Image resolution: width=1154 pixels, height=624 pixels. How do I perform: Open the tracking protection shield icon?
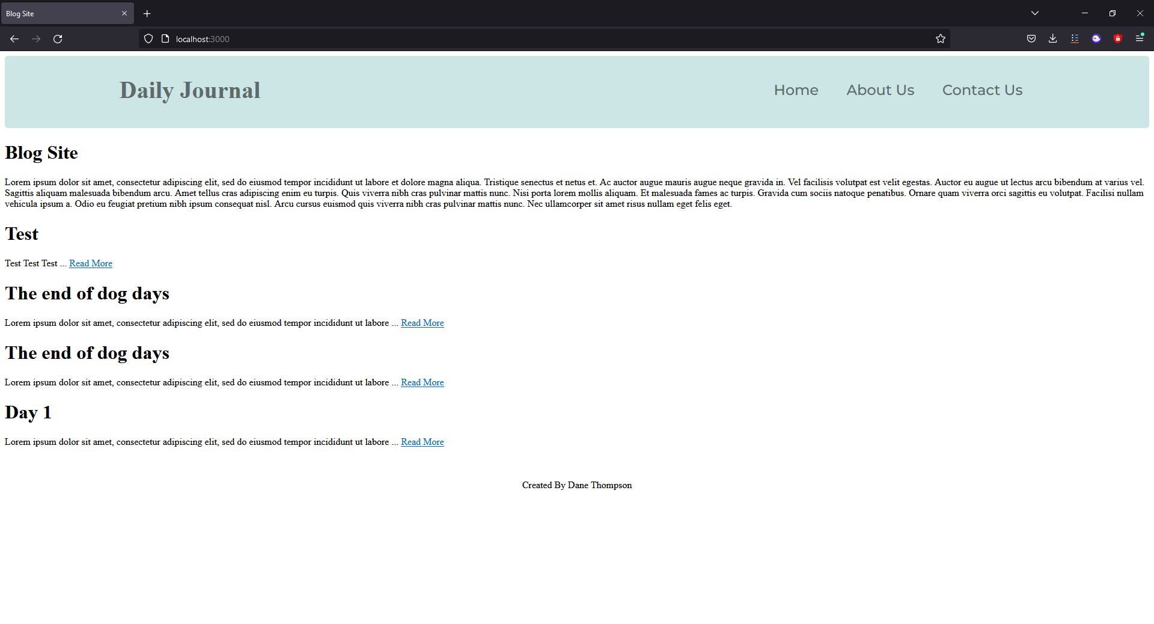(x=148, y=39)
